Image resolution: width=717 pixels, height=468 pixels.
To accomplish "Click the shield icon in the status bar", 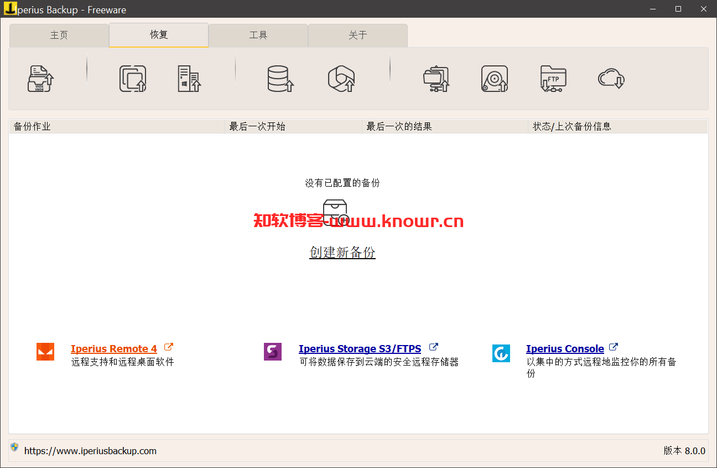I will (14, 447).
